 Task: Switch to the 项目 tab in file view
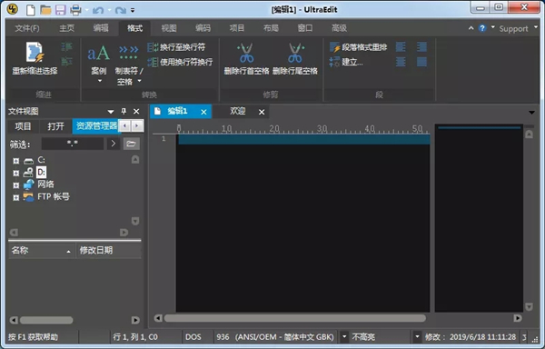23,126
